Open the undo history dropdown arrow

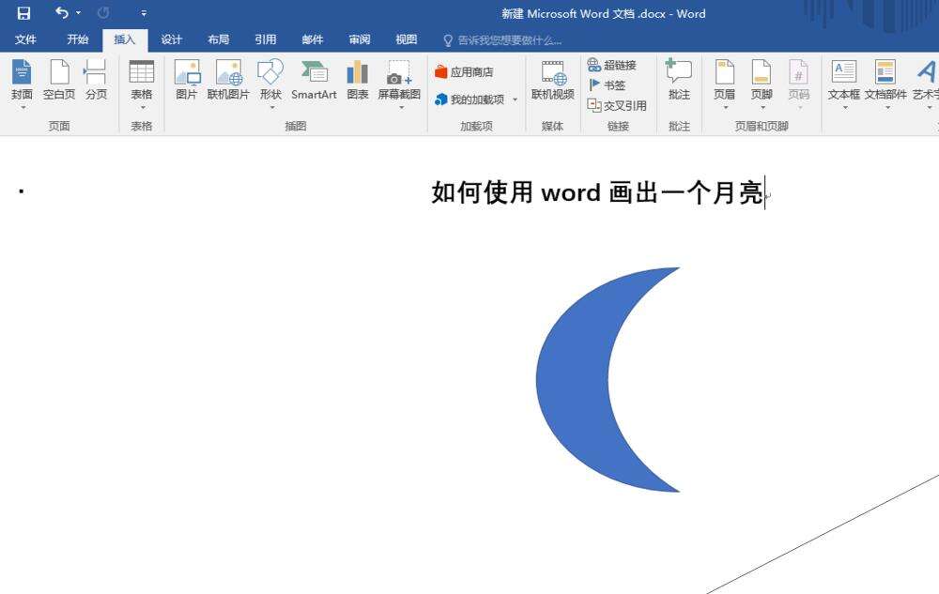79,12
